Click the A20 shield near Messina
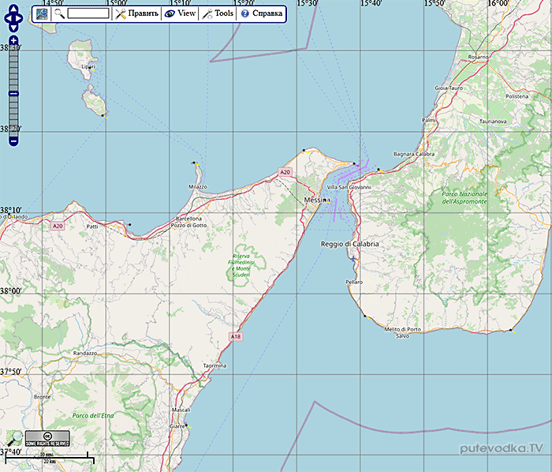552x472 pixels. tap(285, 172)
